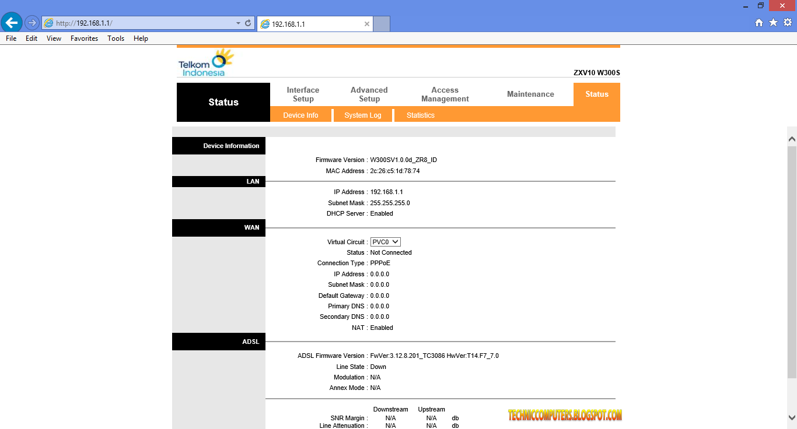This screenshot has width=797, height=429.
Task: Open the address bar history dropdown
Action: pyautogui.click(x=237, y=22)
